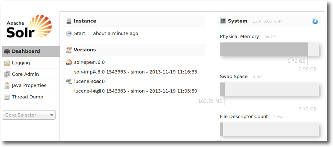333x147 pixels.
Task: Click the Versions section heading
Action: click(85, 50)
